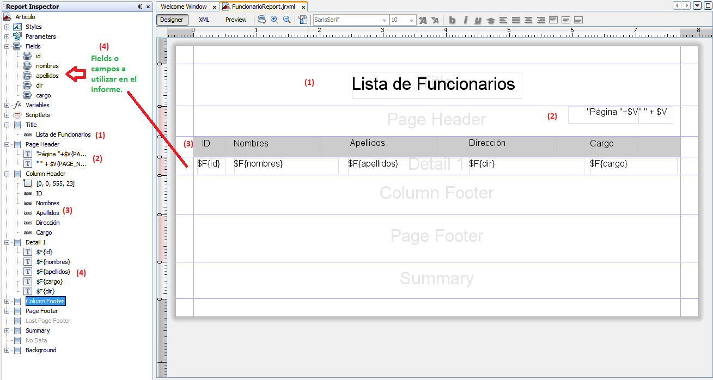Image resolution: width=713 pixels, height=380 pixels.
Task: Decrease font size using the shrink-text icon
Action: point(435,20)
